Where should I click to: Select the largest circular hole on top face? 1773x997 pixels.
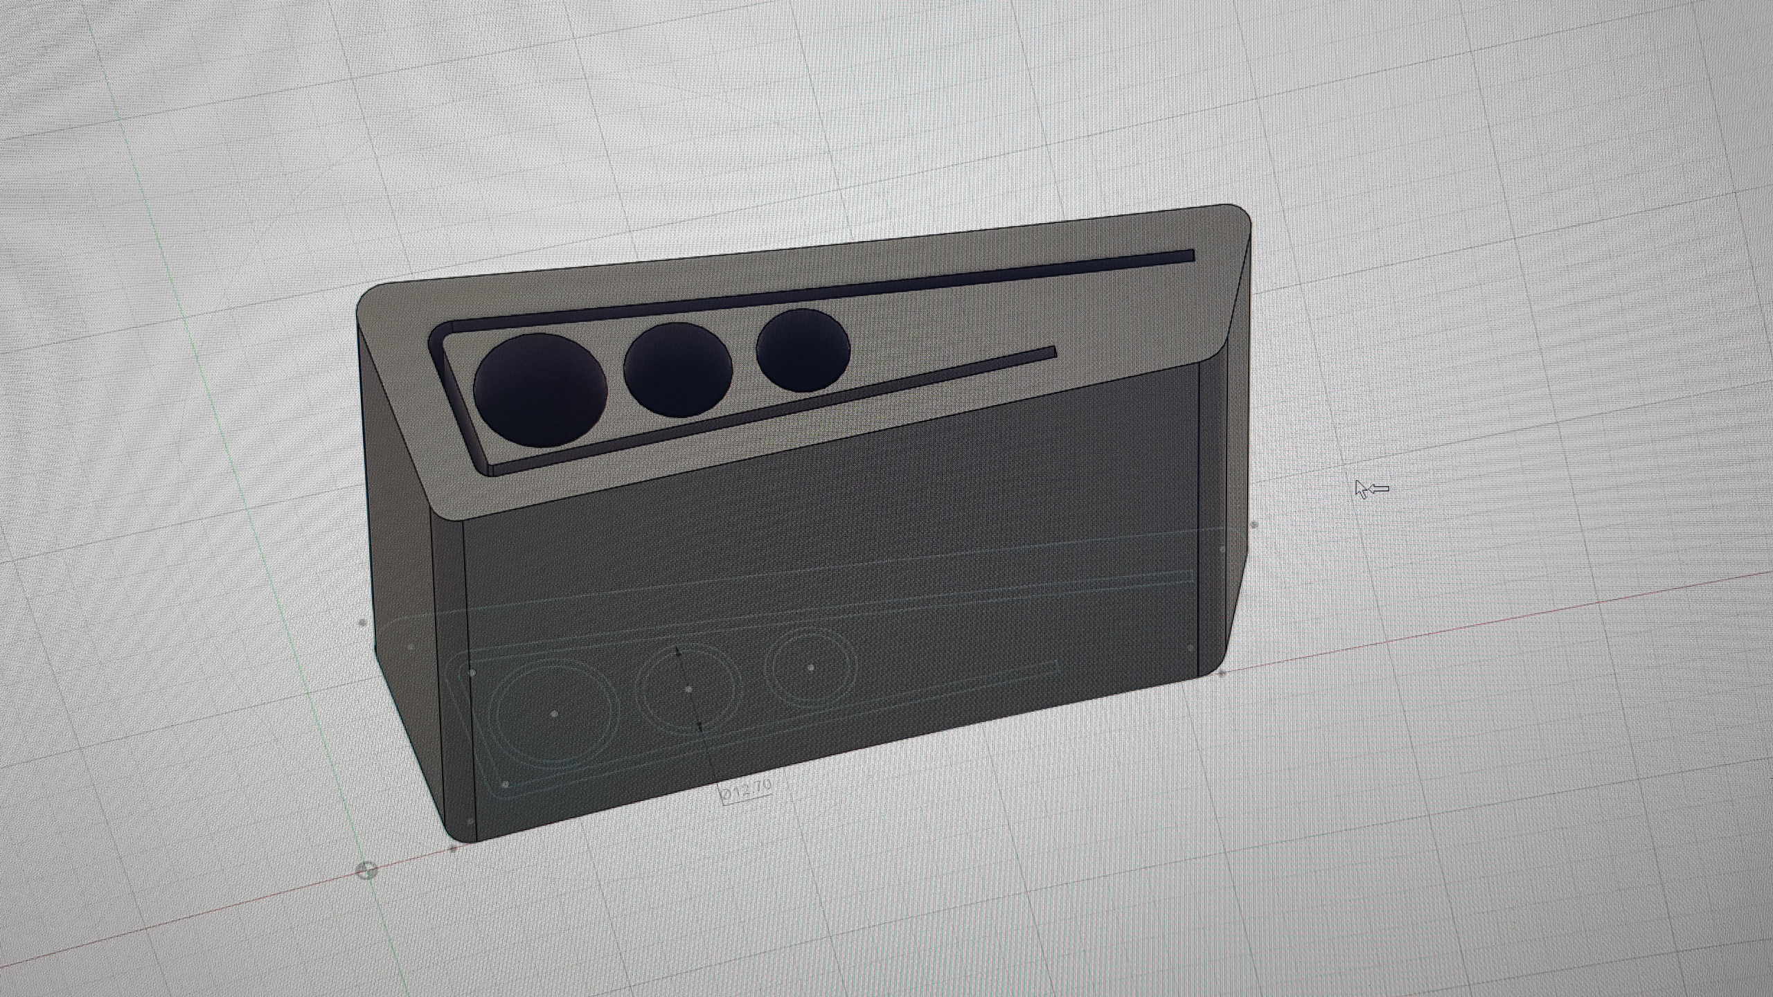tap(540, 390)
